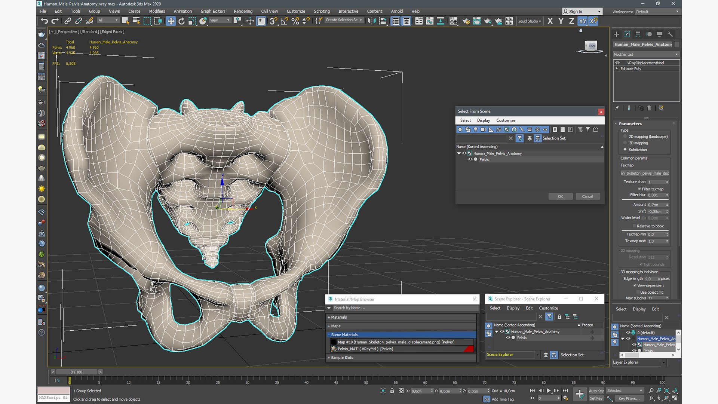Constrain movement to the Z axis
Screen dimensions: 718x404
click(572, 21)
